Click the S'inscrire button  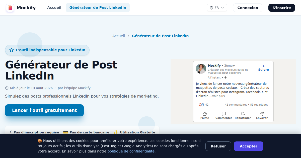pos(282,8)
